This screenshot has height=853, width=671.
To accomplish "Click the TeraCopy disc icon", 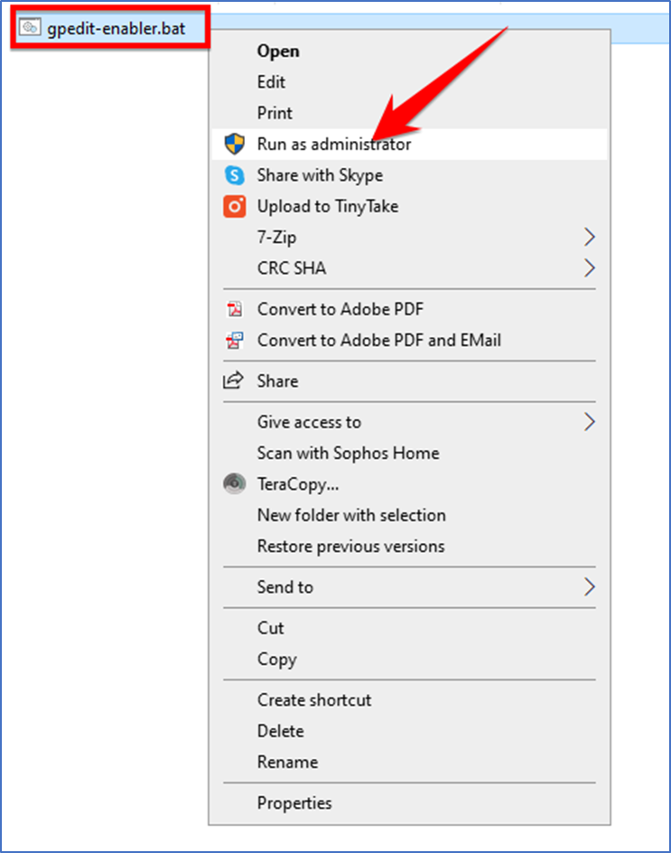I will click(235, 483).
